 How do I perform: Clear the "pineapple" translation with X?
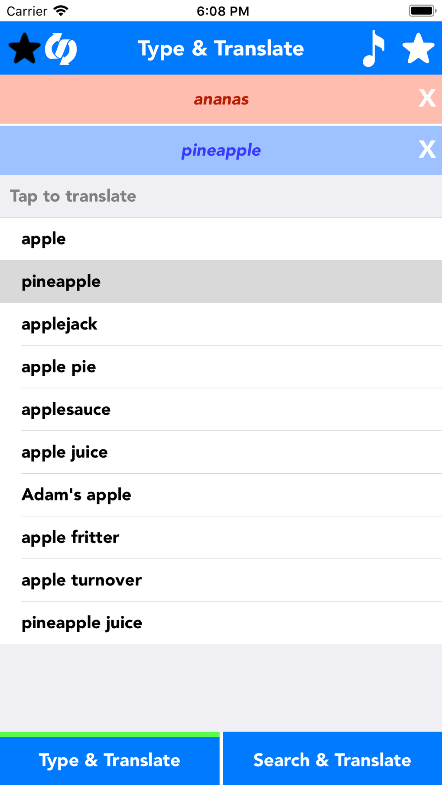426,150
